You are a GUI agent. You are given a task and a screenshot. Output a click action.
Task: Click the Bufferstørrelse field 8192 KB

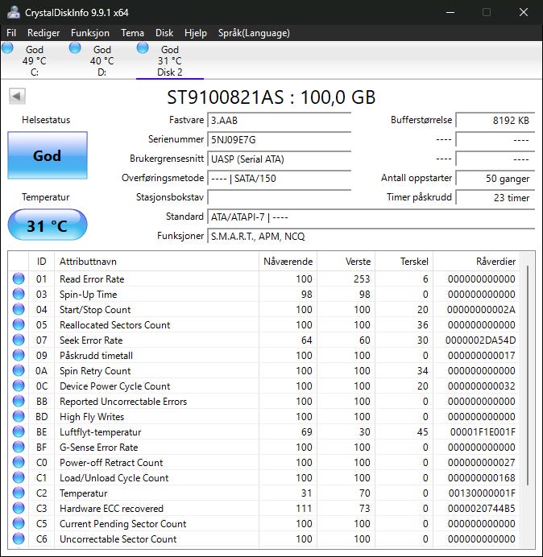495,120
